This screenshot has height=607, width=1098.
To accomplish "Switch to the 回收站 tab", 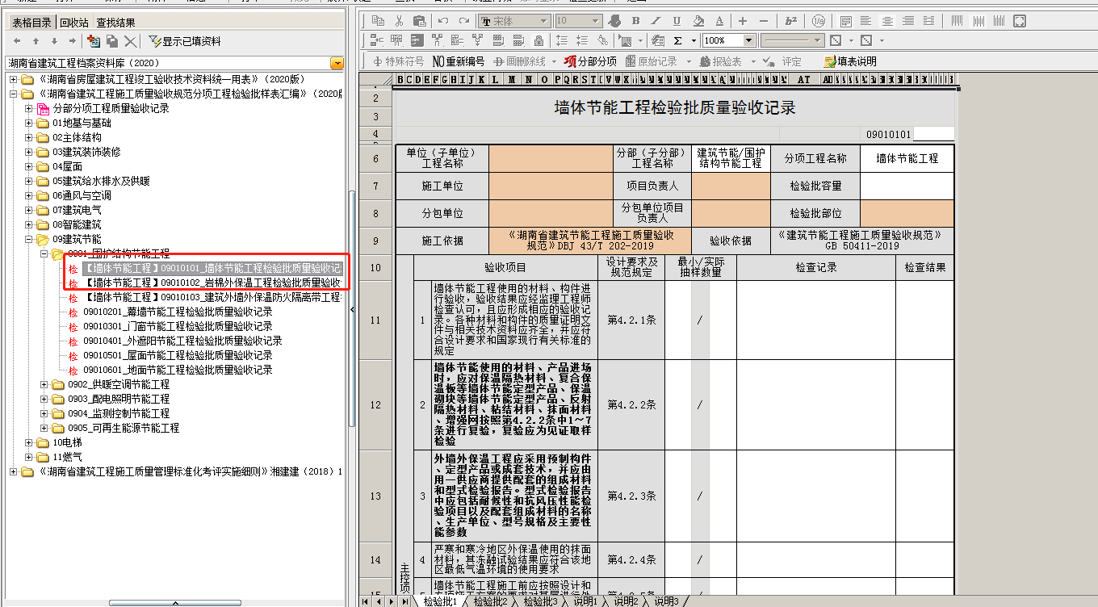I will pos(74,23).
